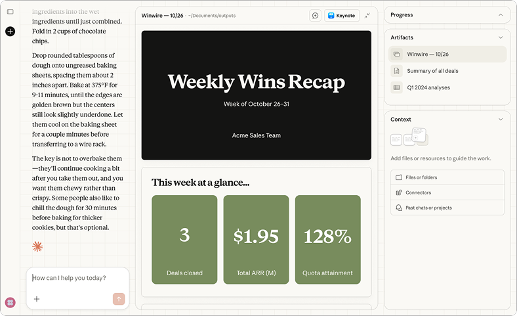Click the Deals closed green card
The height and width of the screenshot is (316, 517).
click(184, 239)
